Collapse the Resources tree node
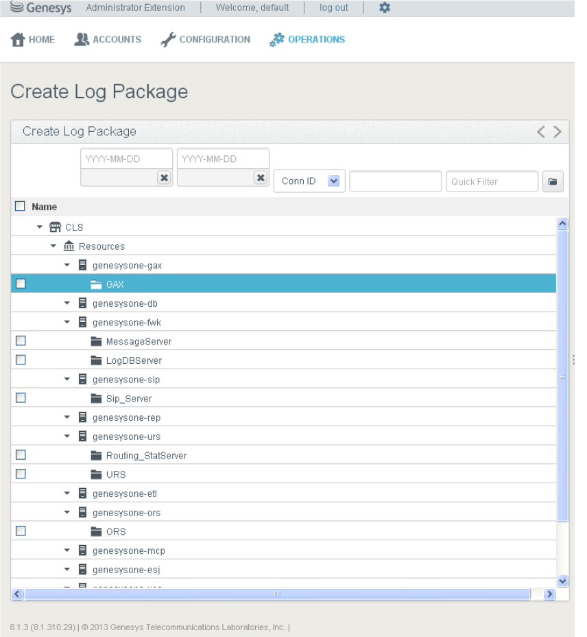This screenshot has height=637, width=587. [53, 246]
